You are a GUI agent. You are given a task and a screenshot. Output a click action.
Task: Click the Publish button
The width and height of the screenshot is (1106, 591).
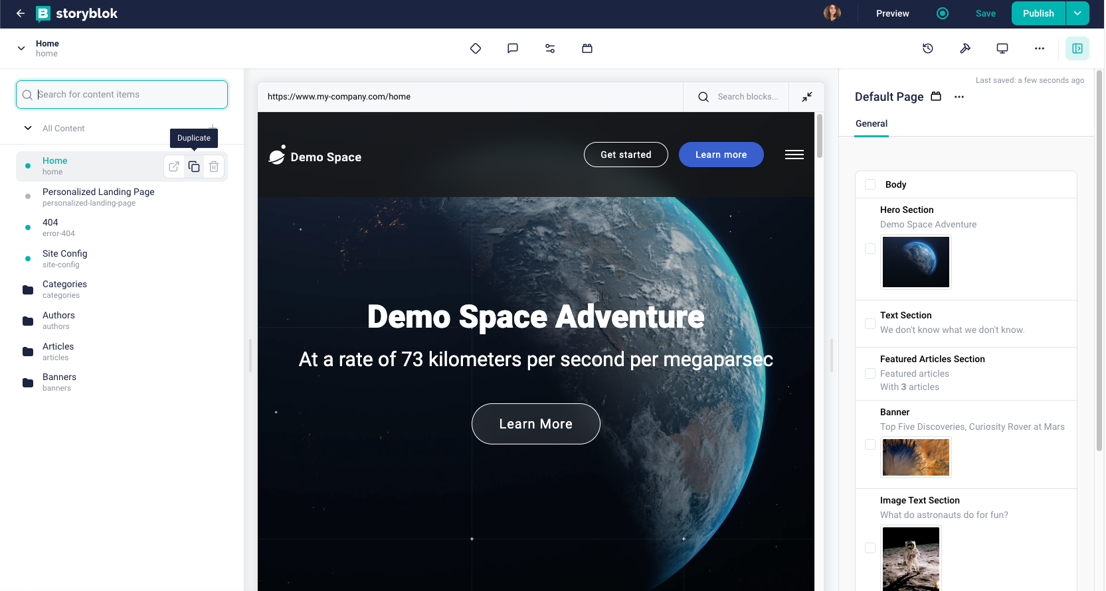[1038, 13]
